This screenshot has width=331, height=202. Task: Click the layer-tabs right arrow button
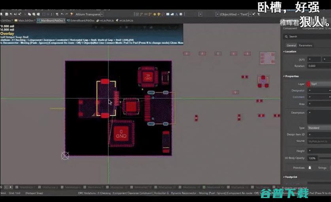(10, 187)
